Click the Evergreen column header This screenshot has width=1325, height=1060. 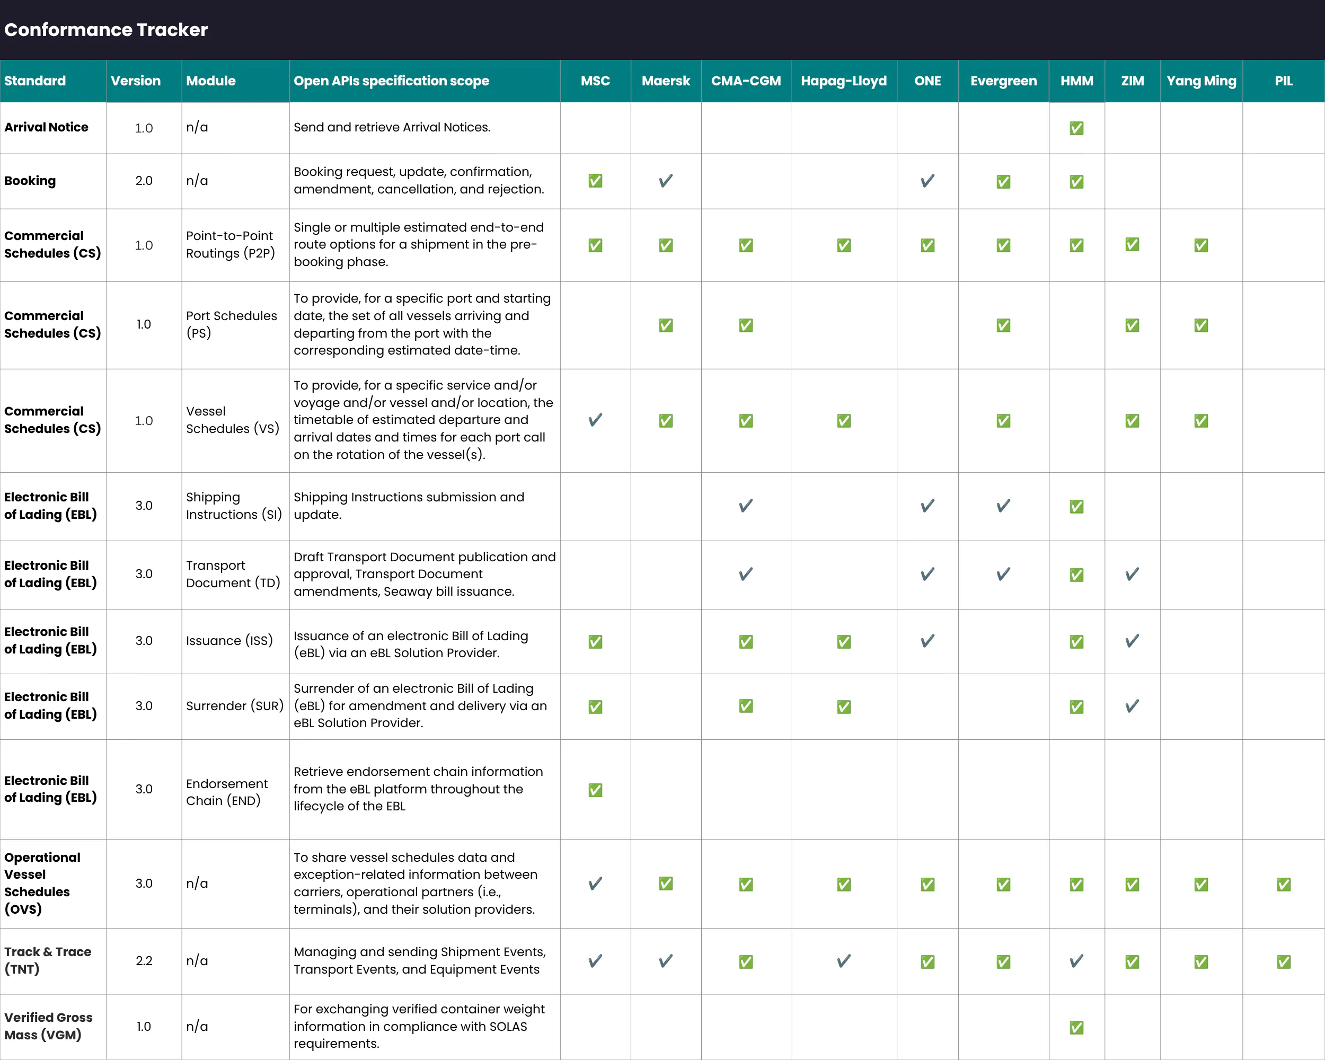(1003, 81)
